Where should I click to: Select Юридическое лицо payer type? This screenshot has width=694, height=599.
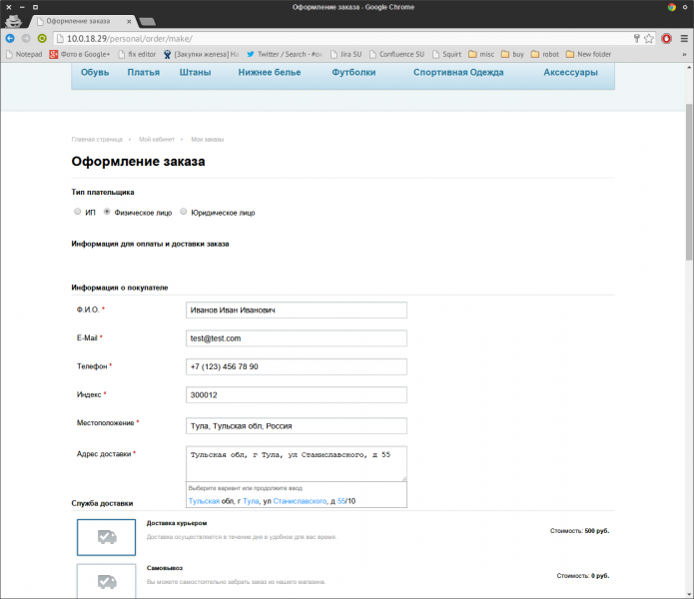point(183,212)
